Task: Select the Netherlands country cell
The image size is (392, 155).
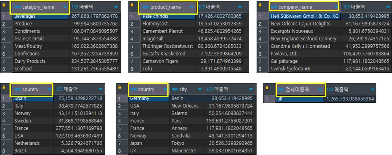Action: click(x=33, y=143)
